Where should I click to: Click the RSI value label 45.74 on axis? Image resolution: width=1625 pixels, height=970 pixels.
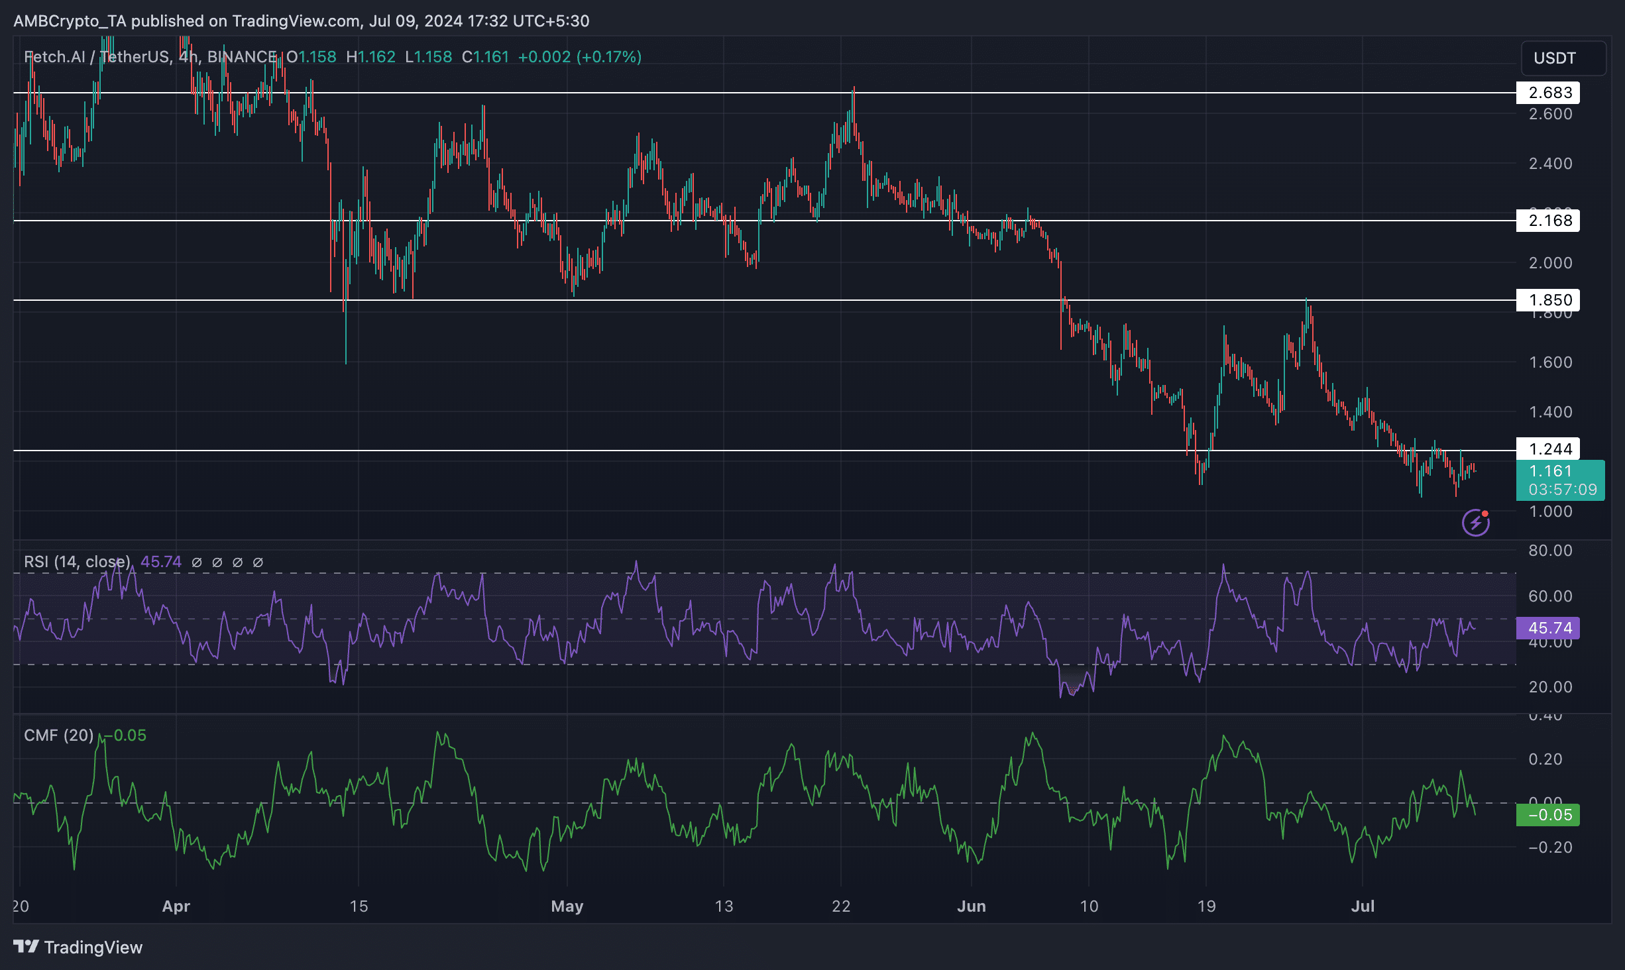pos(1548,627)
